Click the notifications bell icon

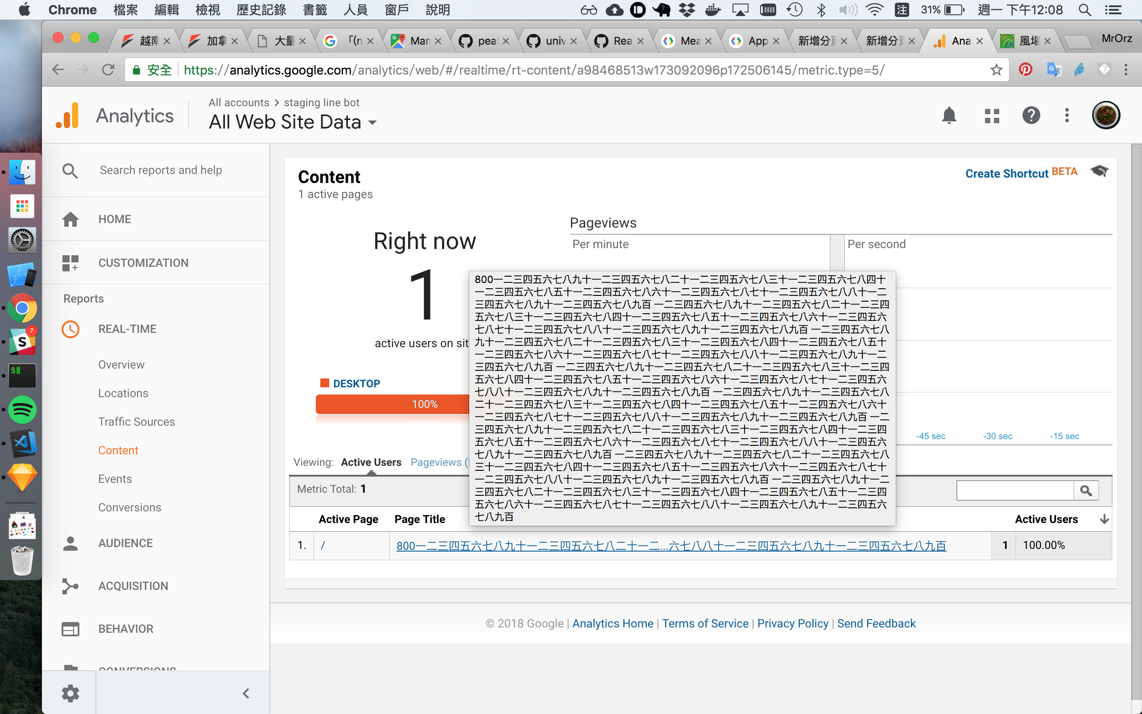(949, 116)
